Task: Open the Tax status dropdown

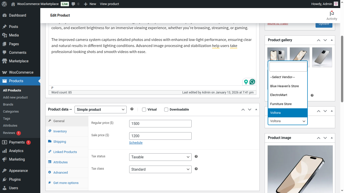Action: pyautogui.click(x=160, y=157)
